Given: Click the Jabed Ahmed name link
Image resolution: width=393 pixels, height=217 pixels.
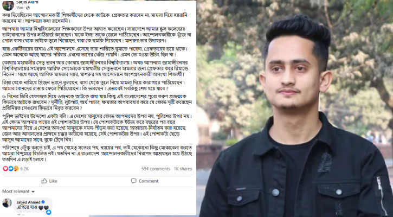Looking at the screenshot, I should coord(28,202).
